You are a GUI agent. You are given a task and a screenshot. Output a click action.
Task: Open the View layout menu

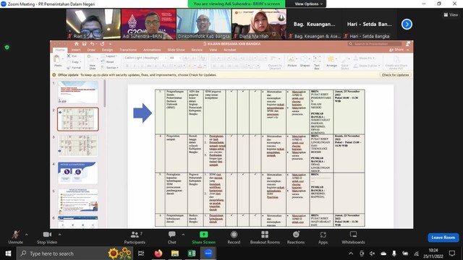click(x=451, y=14)
